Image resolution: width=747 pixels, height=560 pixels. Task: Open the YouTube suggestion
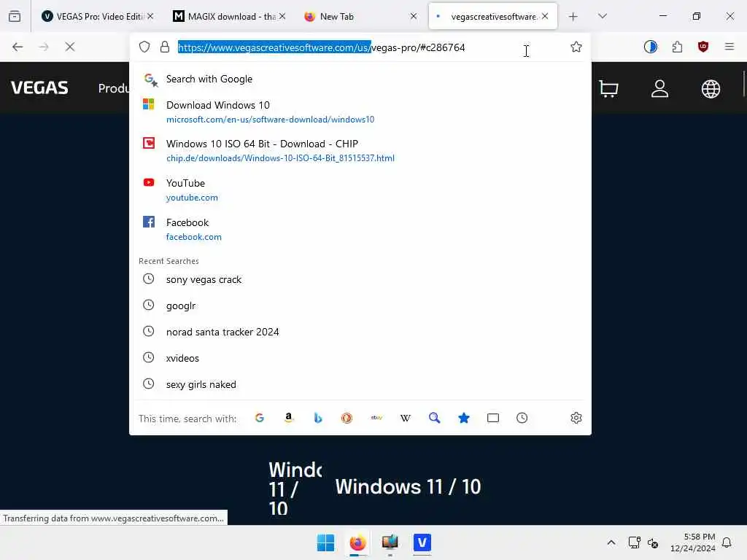click(x=360, y=190)
